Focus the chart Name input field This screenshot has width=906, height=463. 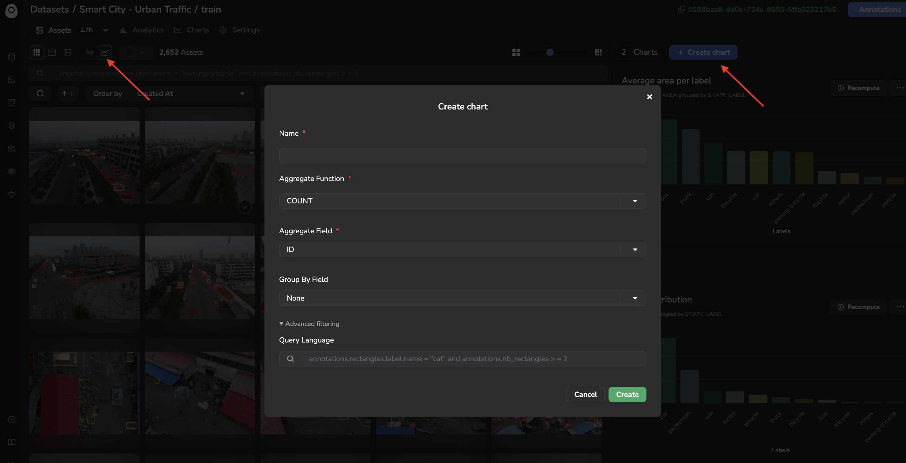click(462, 156)
